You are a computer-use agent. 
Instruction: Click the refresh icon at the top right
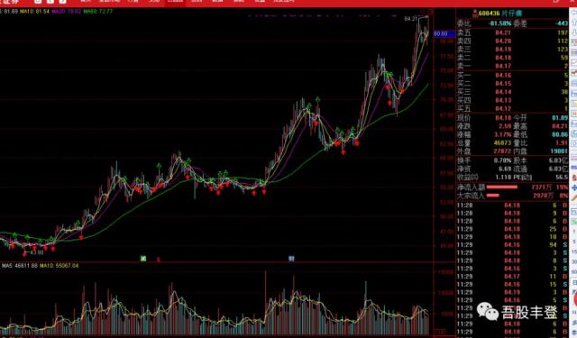click(556, 1)
